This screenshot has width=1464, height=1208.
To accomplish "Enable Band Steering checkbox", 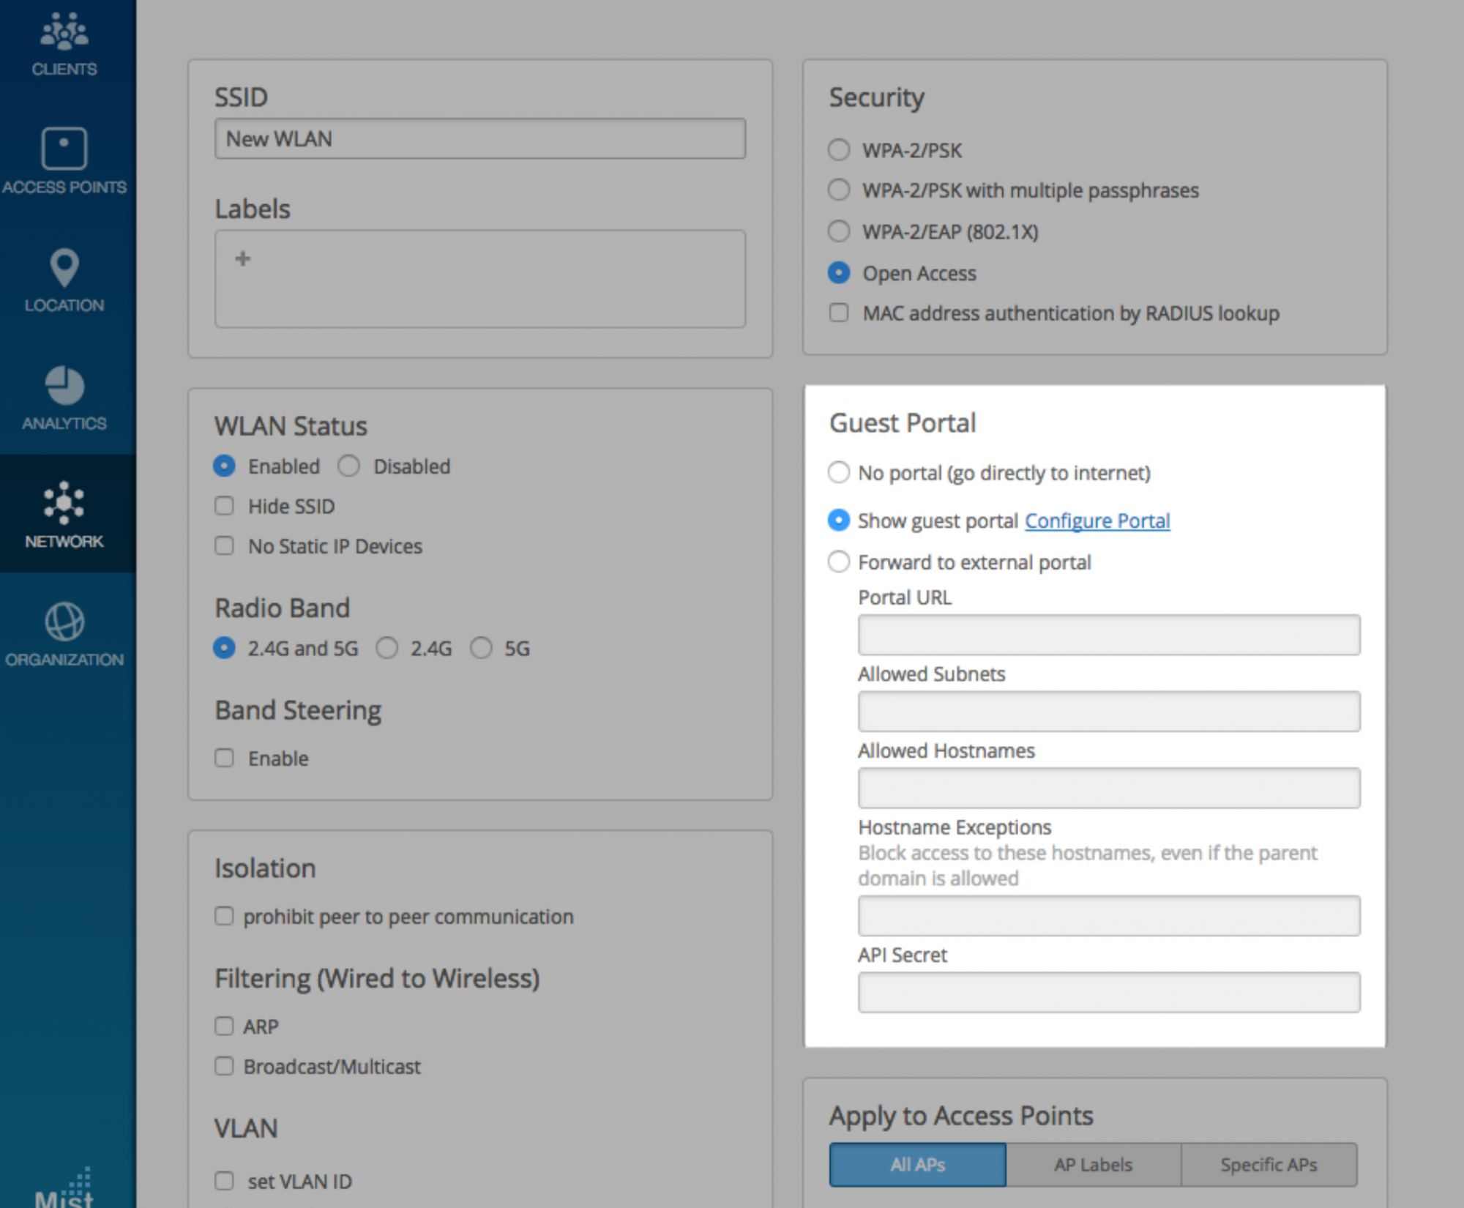I will point(224,758).
